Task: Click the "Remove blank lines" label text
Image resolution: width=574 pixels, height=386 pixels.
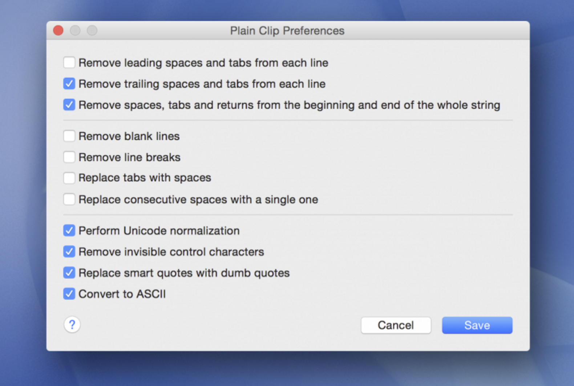Action: (129, 136)
